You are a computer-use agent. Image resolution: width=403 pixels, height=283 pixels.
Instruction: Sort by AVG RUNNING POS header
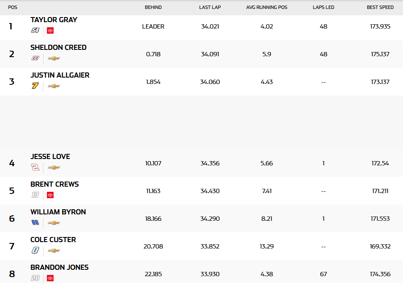point(267,8)
